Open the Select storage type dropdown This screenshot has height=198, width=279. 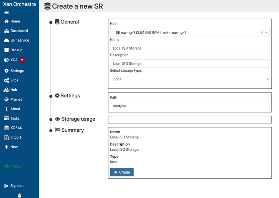tap(190, 79)
